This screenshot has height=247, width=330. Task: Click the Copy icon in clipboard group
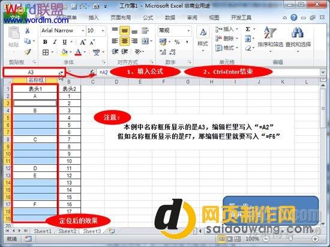point(28,41)
